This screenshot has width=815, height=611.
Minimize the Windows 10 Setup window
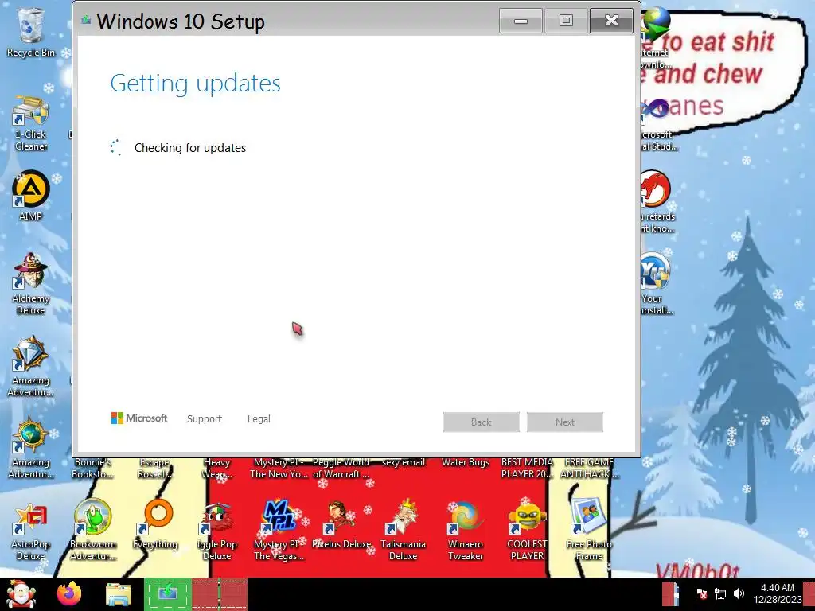point(521,21)
